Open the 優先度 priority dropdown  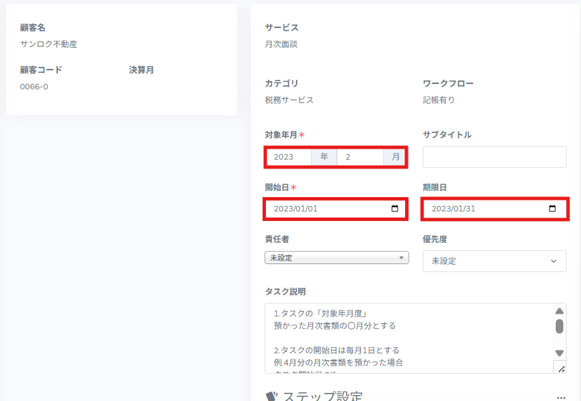point(494,261)
